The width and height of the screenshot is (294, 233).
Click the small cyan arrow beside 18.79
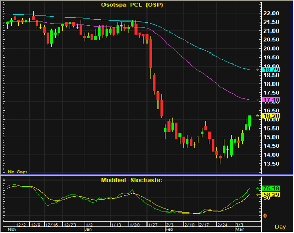[x=257, y=70]
